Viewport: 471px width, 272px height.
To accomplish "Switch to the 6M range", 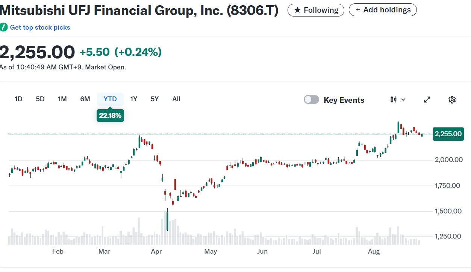I will click(x=85, y=99).
